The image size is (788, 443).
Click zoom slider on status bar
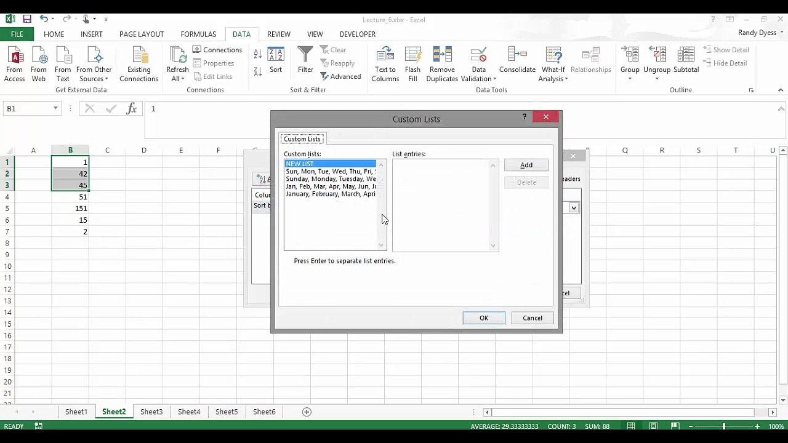724,426
